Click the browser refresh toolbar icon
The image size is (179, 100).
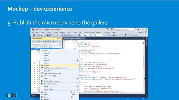(x=79, y=35)
